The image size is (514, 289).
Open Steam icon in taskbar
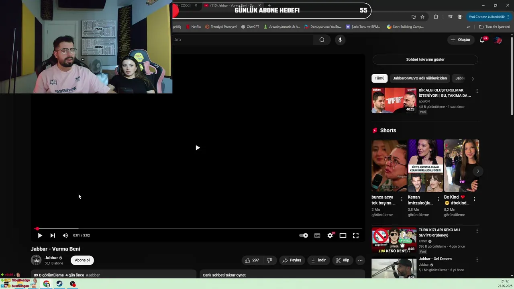(x=59, y=284)
